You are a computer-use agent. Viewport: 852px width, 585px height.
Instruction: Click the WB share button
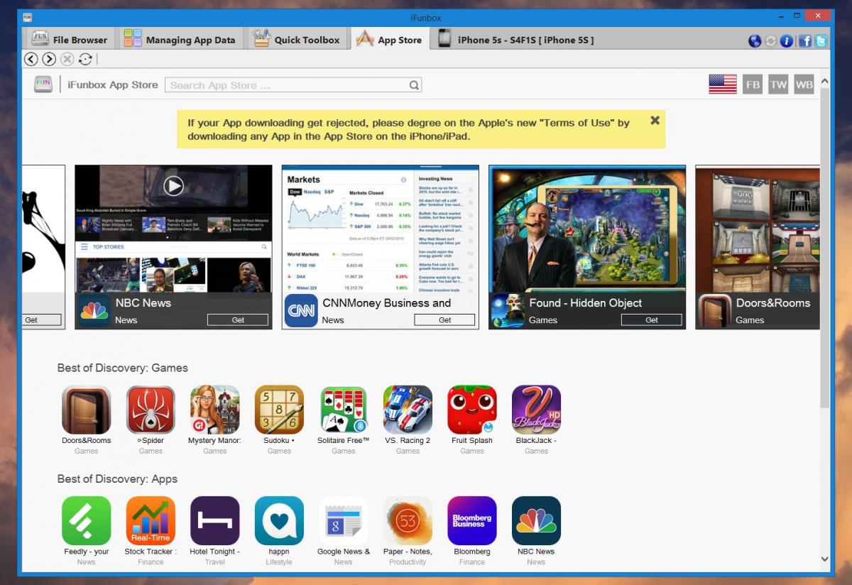804,84
